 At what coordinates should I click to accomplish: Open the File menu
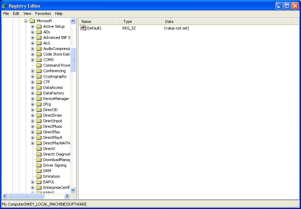pyautogui.click(x=6, y=14)
